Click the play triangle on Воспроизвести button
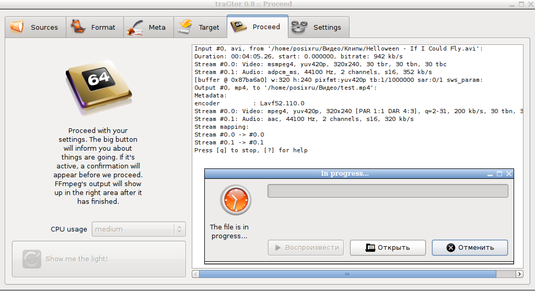The height and width of the screenshot is (292, 535). [x=278, y=248]
